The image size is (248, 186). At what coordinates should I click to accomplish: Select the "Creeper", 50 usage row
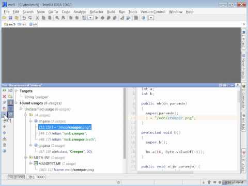(66, 151)
